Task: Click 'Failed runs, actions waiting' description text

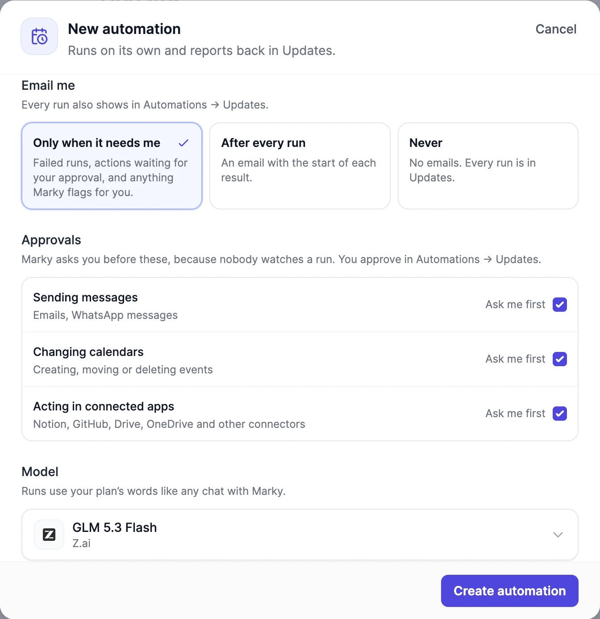Action: coord(110,178)
